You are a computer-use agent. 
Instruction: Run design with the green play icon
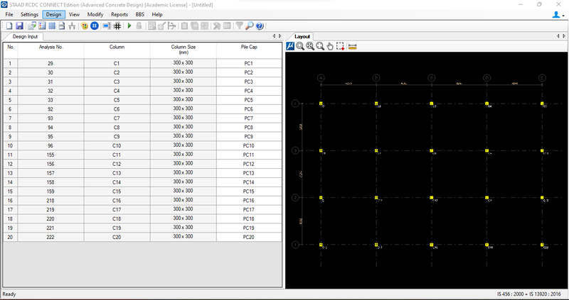click(129, 26)
